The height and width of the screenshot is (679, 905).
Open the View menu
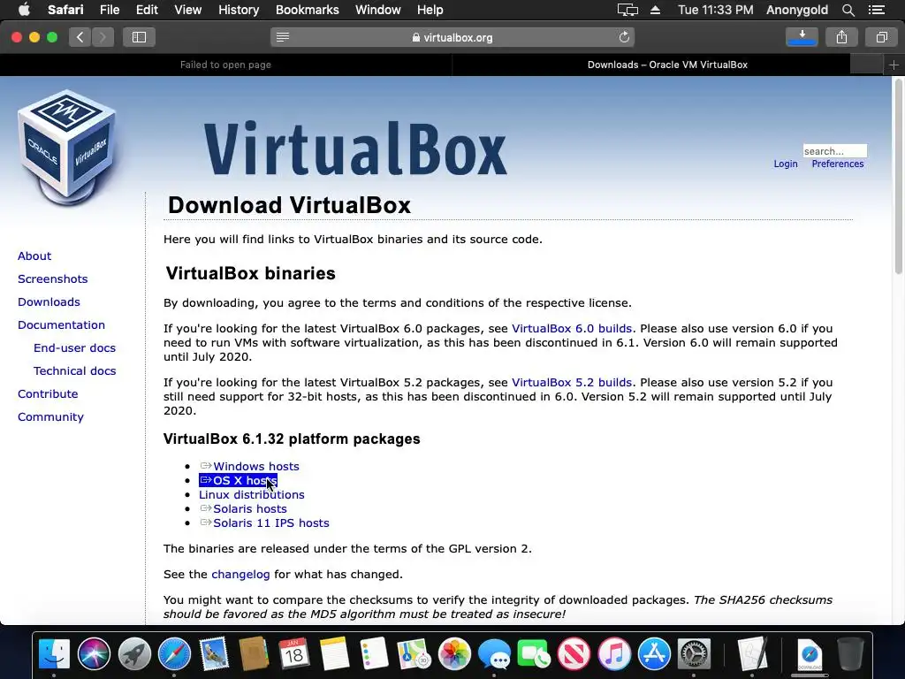[x=187, y=10]
